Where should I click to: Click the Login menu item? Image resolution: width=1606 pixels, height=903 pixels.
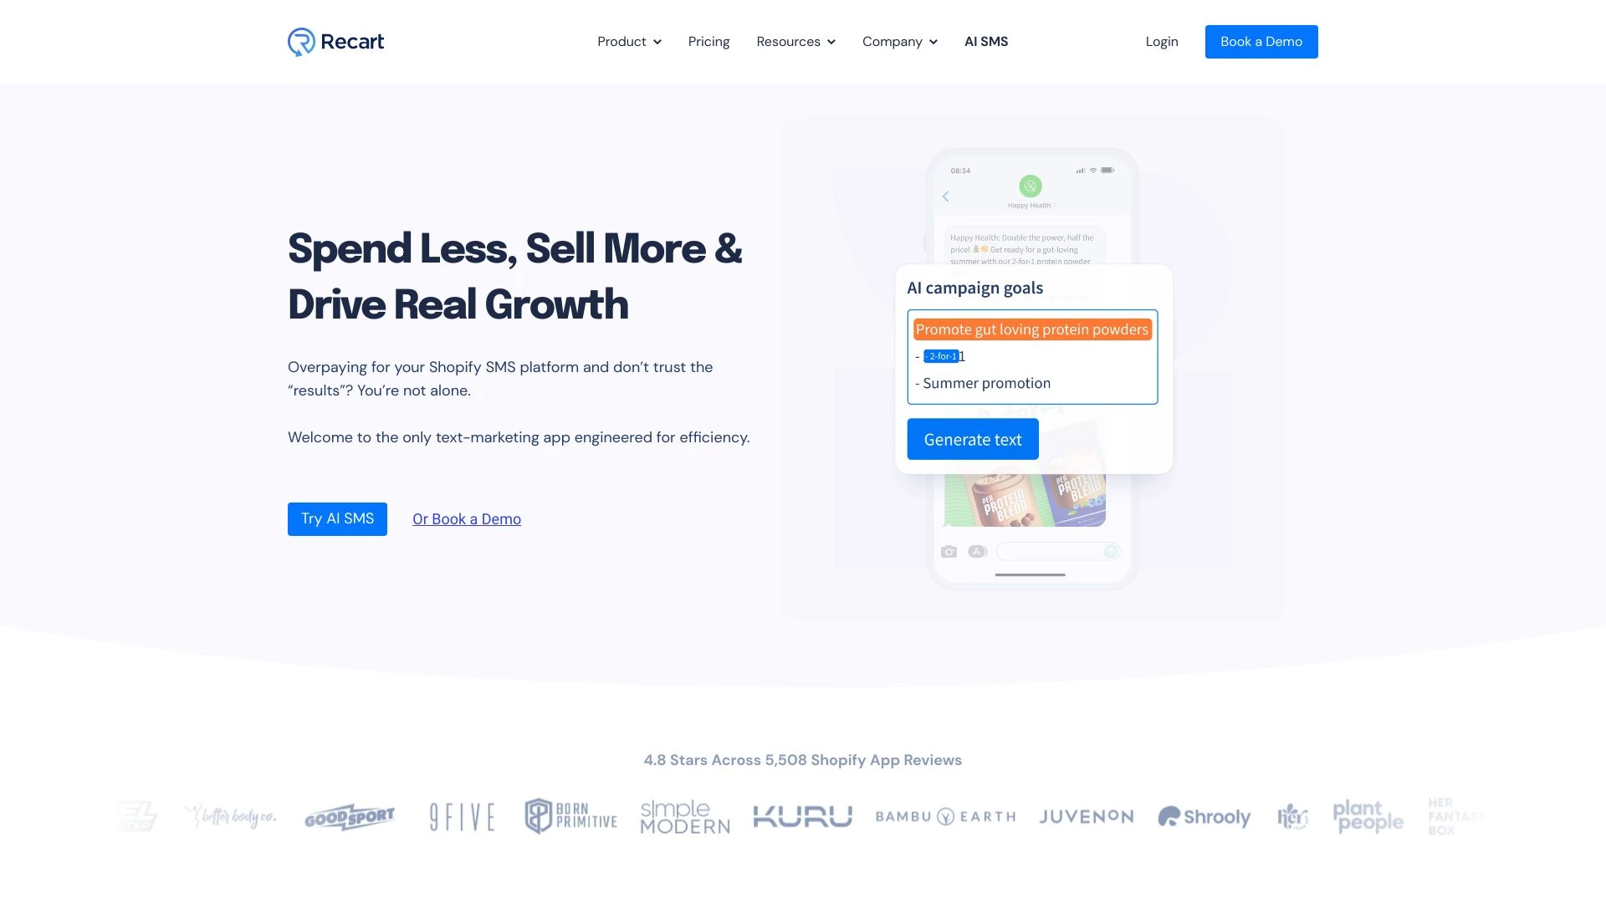tap(1162, 41)
